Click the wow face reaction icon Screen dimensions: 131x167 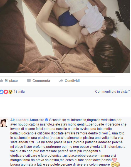click(10, 92)
